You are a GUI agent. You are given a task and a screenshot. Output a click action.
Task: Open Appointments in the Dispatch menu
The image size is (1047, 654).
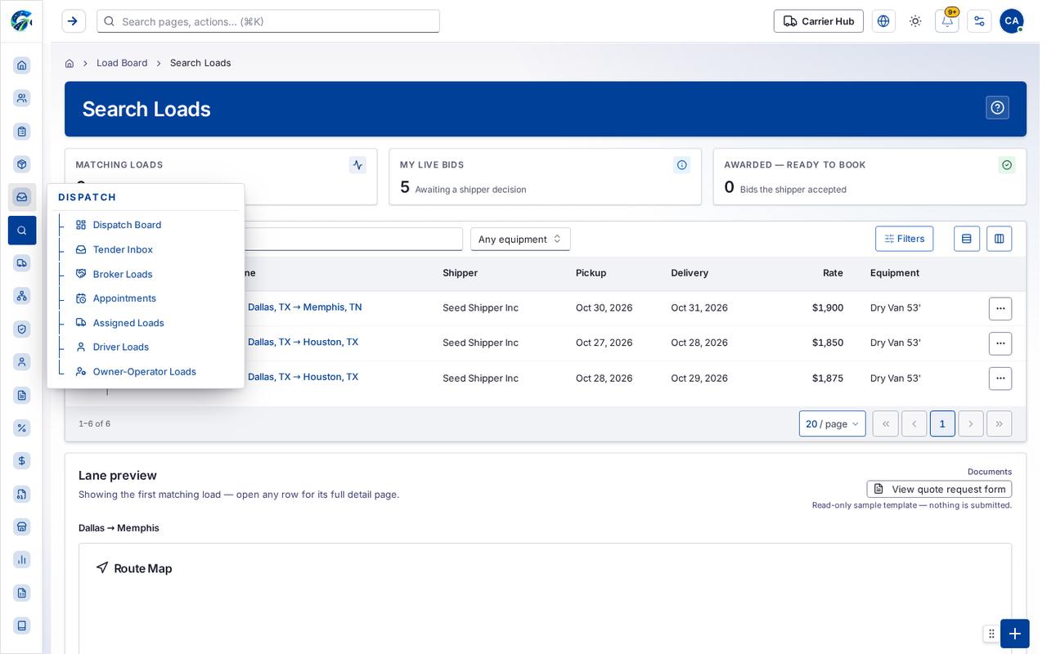point(124,298)
